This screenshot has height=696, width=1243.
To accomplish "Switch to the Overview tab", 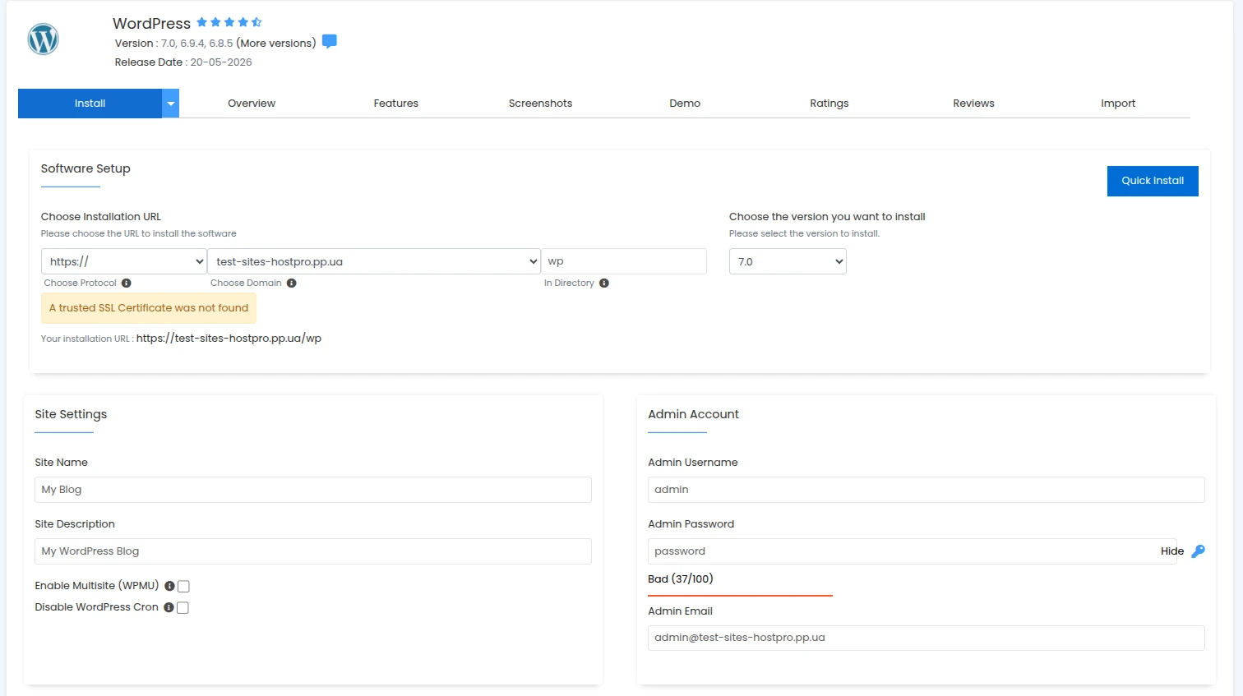I will (252, 104).
